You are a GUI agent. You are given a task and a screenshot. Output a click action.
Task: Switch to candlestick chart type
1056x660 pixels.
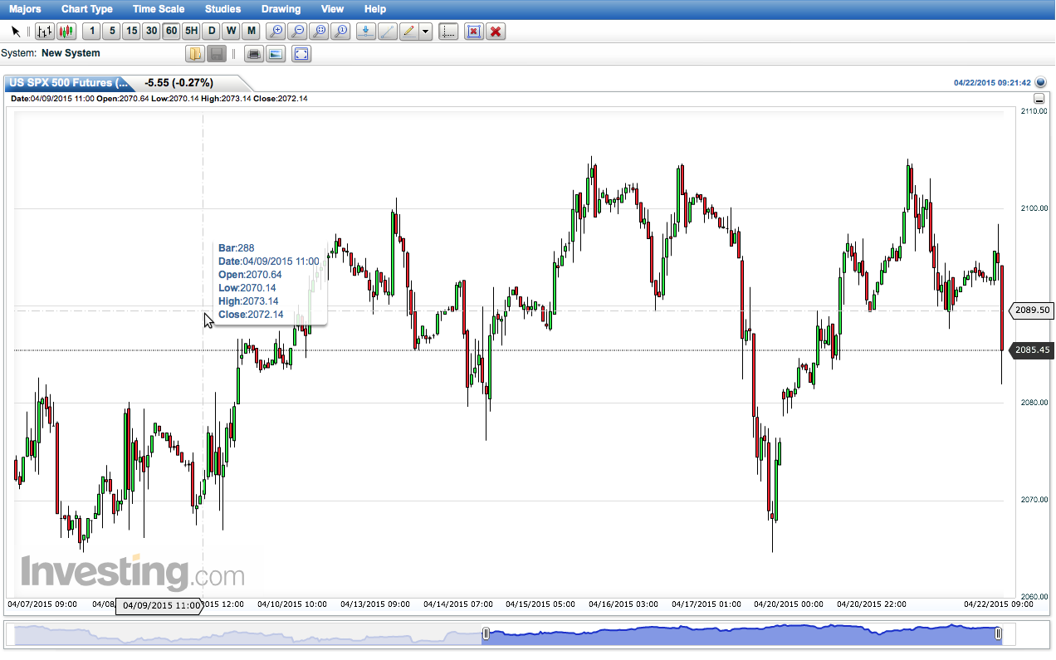tap(66, 32)
